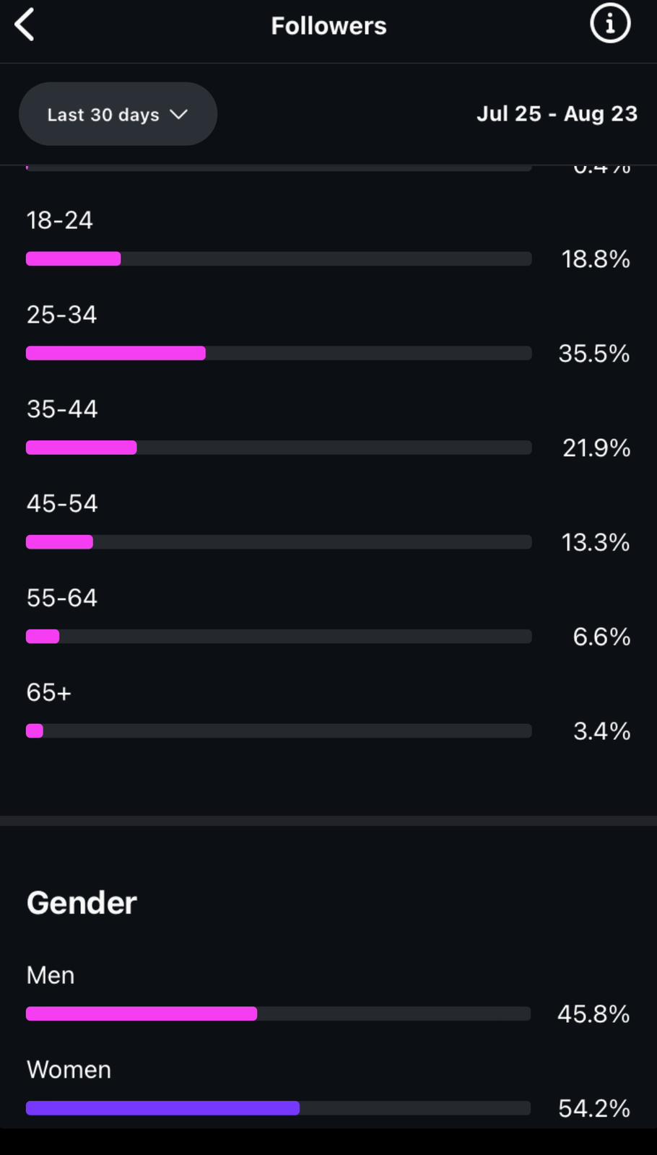Click the 45.8% Men percentage

pyautogui.click(x=593, y=1014)
